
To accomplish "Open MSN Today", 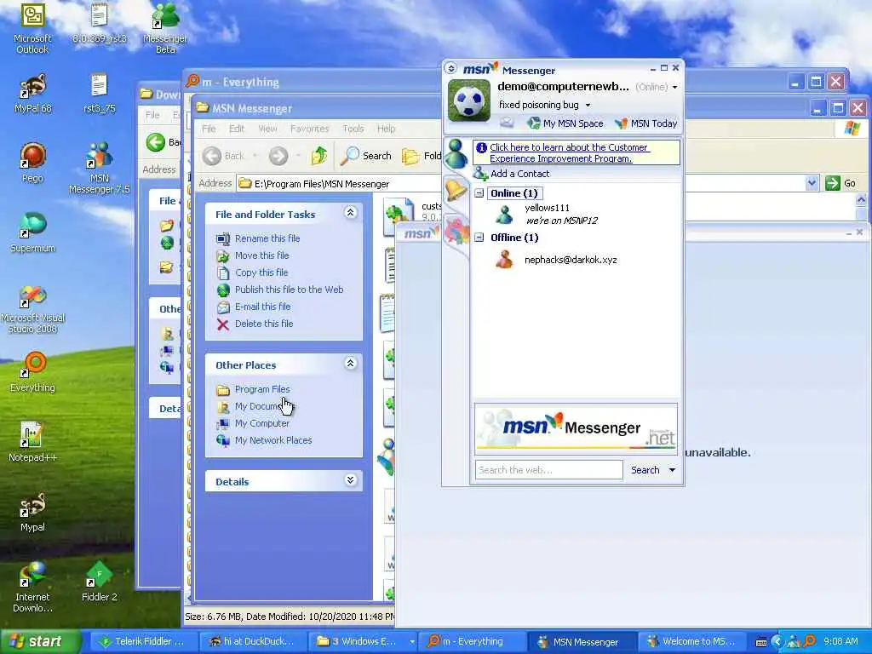I will (646, 123).
